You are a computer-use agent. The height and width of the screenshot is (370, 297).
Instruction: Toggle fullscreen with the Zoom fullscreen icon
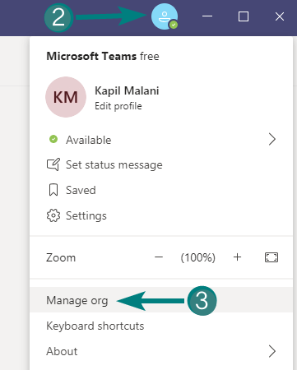tap(271, 257)
